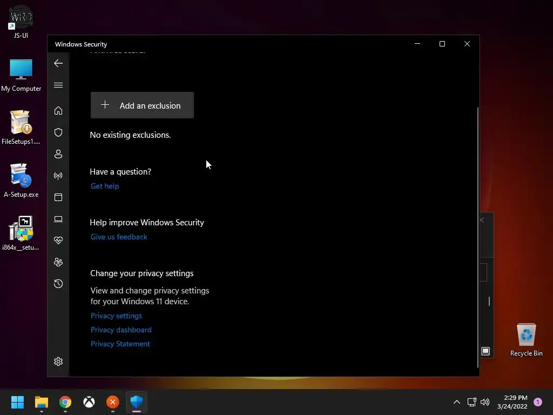Select the i864x_setu desktop installer
Image resolution: width=553 pixels, height=415 pixels.
pyautogui.click(x=21, y=233)
